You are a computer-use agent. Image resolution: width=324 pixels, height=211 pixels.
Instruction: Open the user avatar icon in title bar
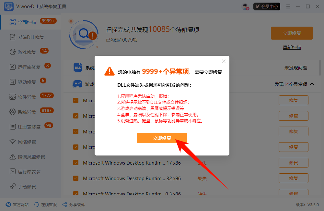pyautogui.click(x=246, y=6)
